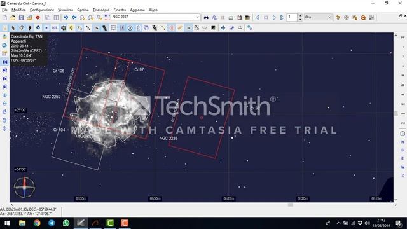Viewport: 407px width, 229px height.
Task: Face south with right sidebar S button
Action: [403, 150]
